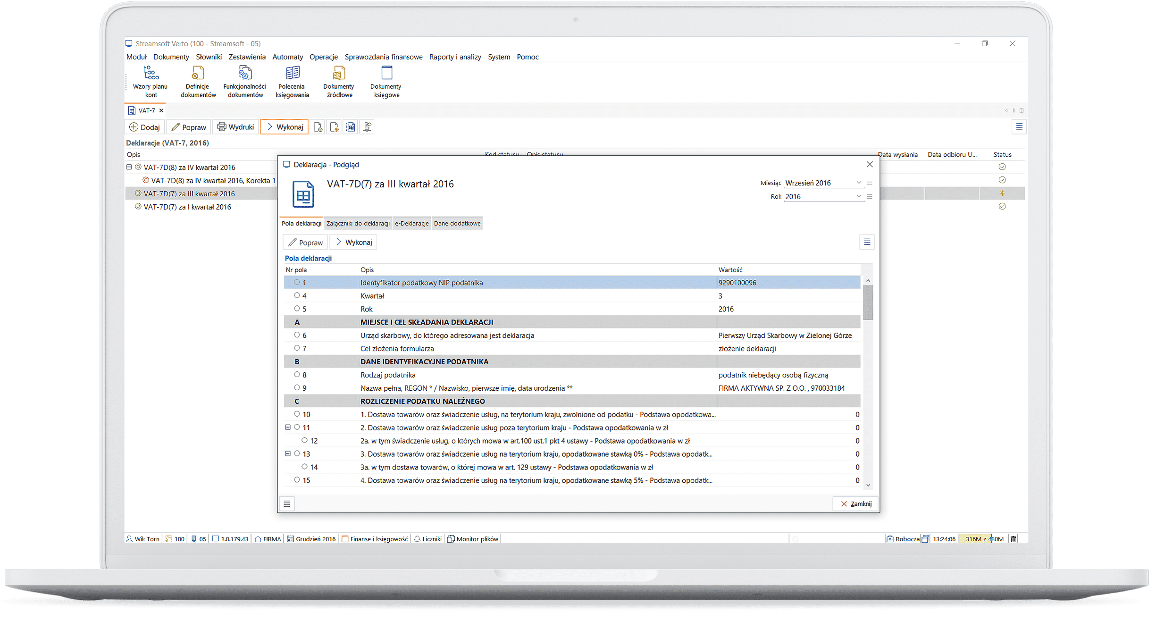Viewport: 1156px width, 629px height.
Task: Select the radio marker for field 10
Action: tap(297, 414)
